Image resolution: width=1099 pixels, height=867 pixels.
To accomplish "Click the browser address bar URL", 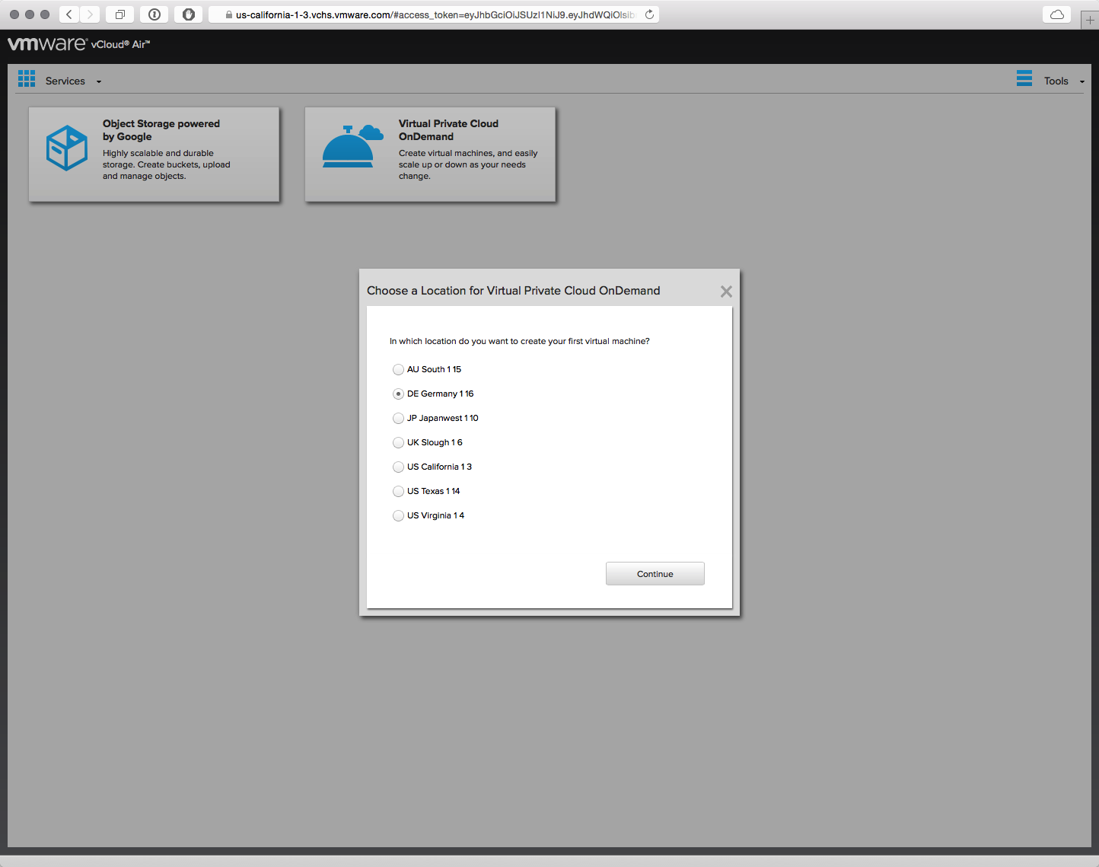I will [434, 14].
